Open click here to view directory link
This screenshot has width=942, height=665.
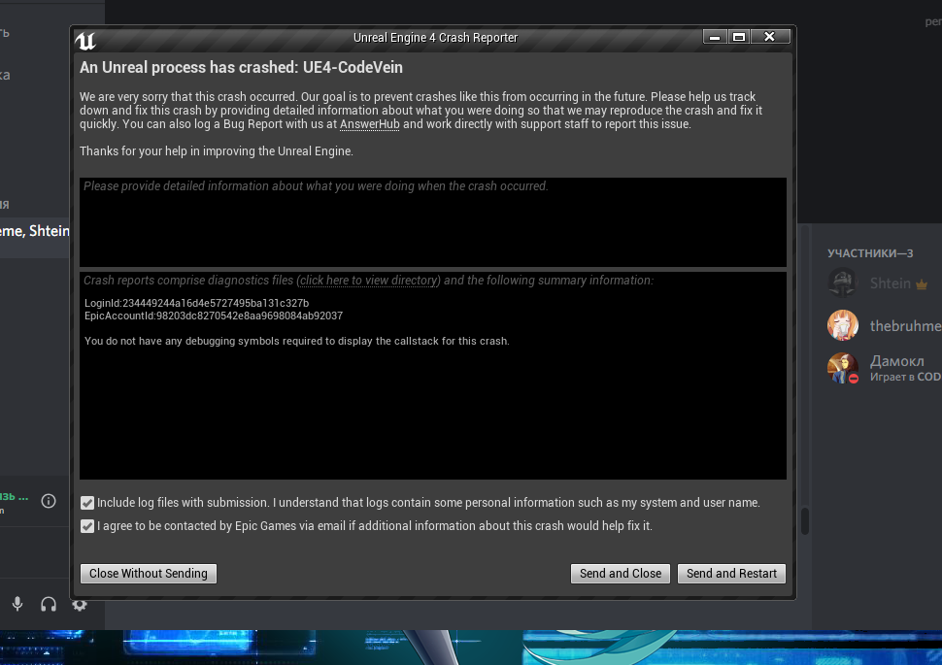pyautogui.click(x=369, y=281)
